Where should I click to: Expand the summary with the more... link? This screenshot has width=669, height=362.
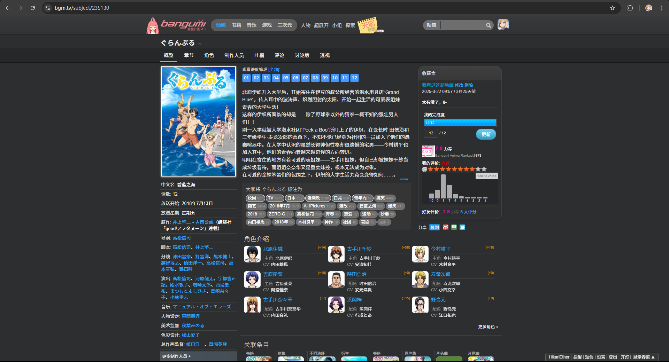pyautogui.click(x=405, y=179)
